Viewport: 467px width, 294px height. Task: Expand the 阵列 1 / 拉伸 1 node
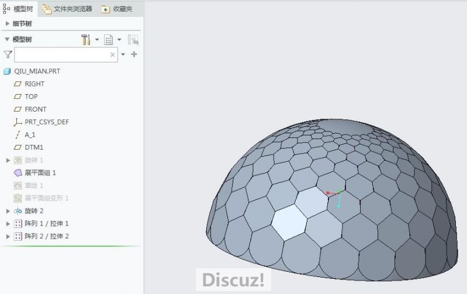point(8,224)
